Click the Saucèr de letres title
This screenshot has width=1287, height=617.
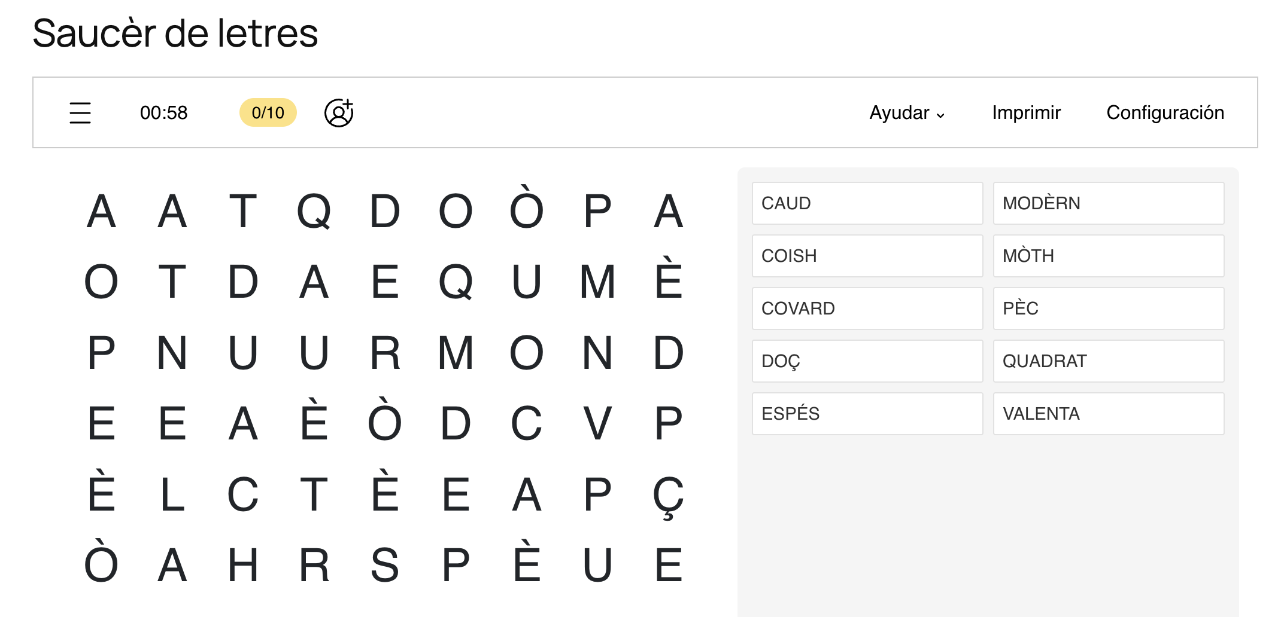[x=175, y=33]
